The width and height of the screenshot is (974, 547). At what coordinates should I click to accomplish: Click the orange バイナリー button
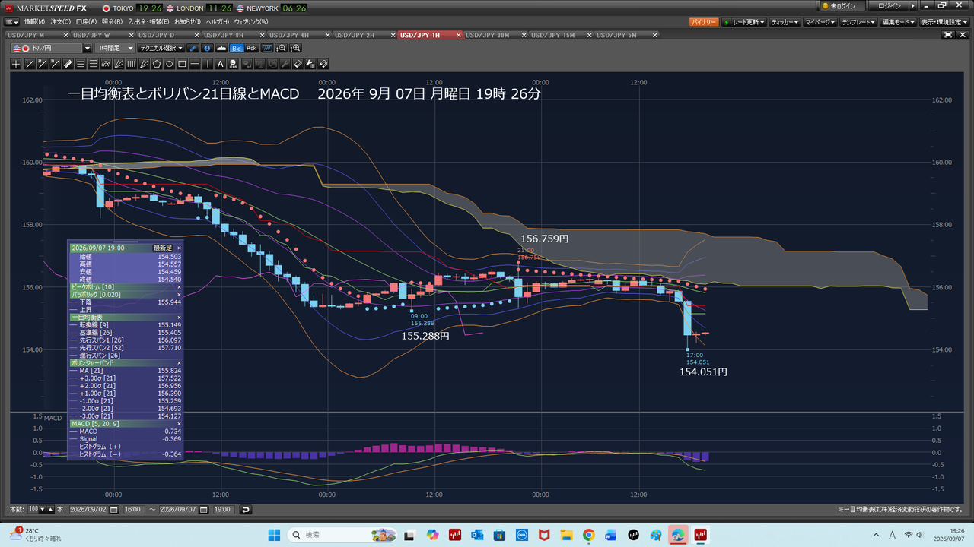pos(704,22)
